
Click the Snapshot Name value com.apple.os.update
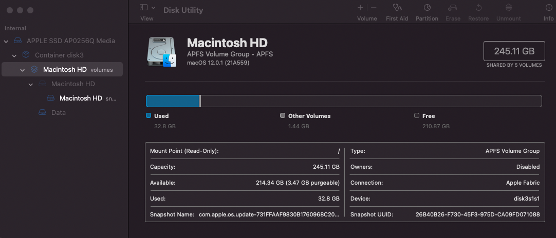(269, 214)
